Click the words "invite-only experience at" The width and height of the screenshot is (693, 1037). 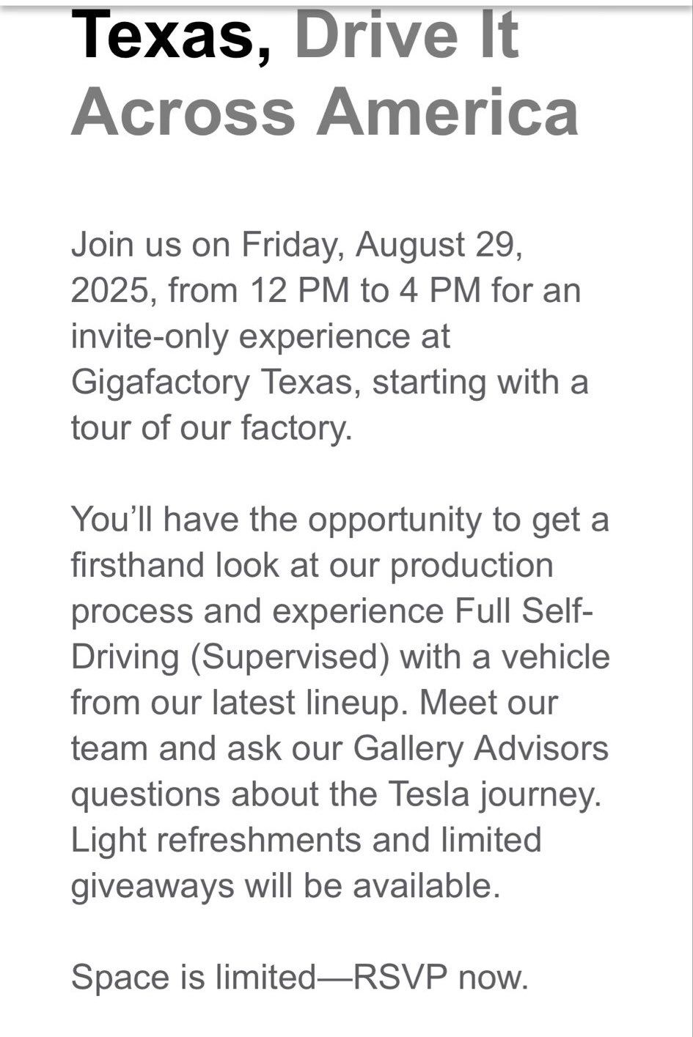260,337
